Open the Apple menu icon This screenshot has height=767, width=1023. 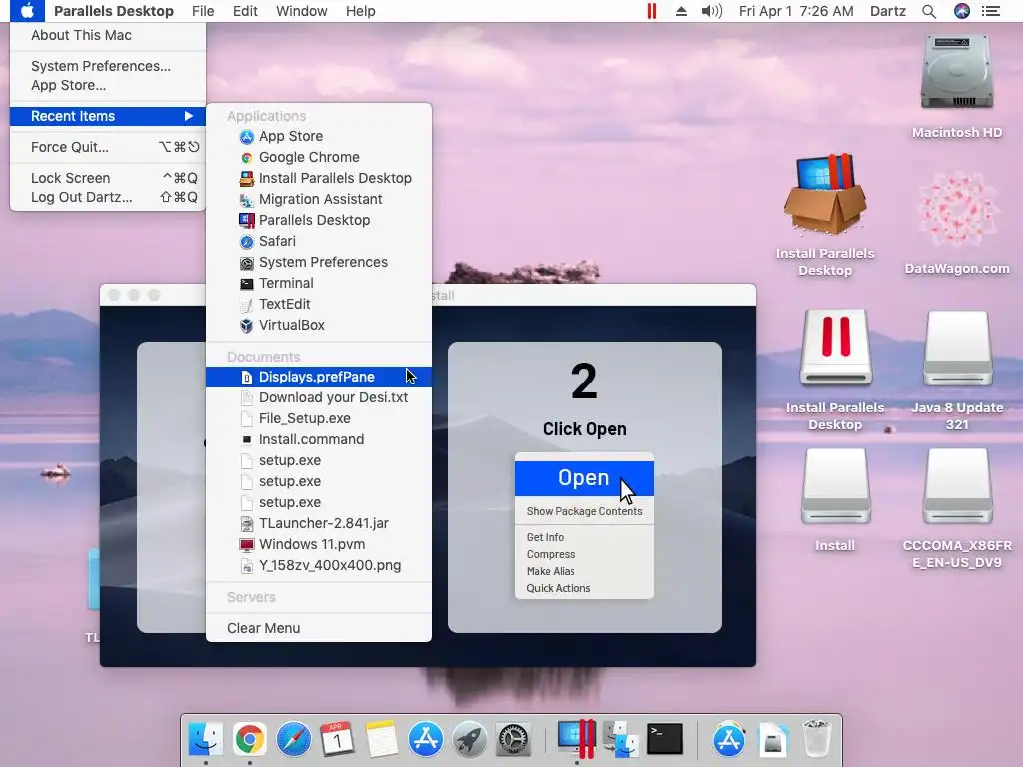tap(27, 11)
